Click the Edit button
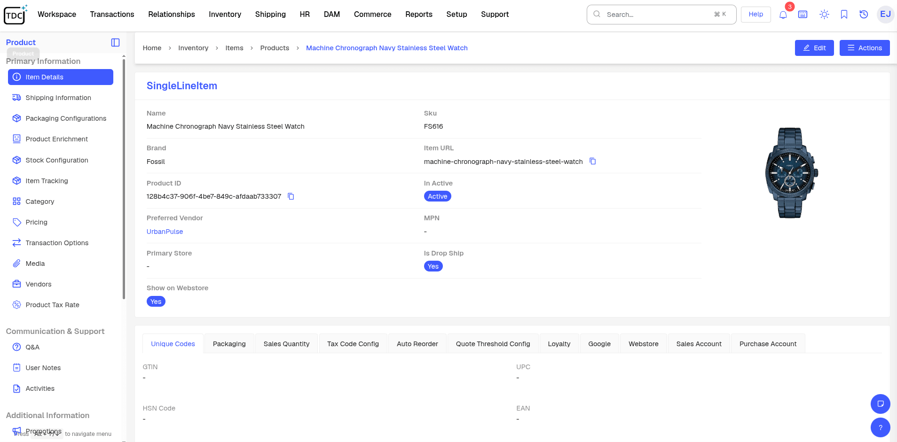 pyautogui.click(x=814, y=48)
